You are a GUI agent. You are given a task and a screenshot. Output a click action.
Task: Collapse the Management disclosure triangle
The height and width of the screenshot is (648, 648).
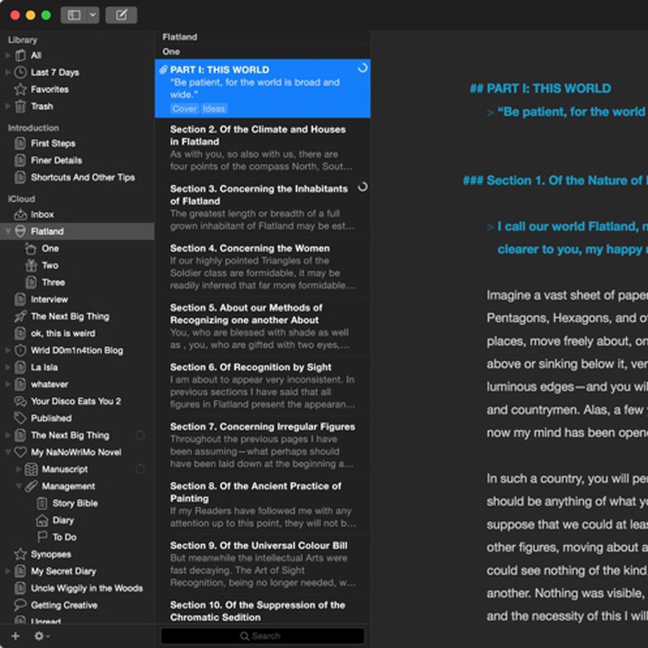point(18,486)
